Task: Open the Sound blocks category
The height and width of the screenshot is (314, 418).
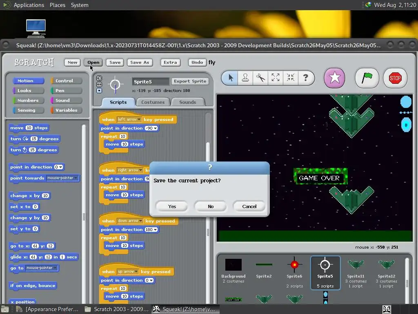Action: (66, 101)
